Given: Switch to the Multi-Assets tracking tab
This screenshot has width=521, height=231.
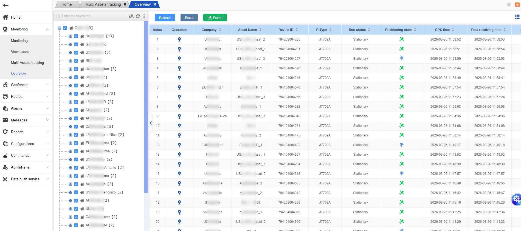Looking at the screenshot, I should click(x=103, y=4).
